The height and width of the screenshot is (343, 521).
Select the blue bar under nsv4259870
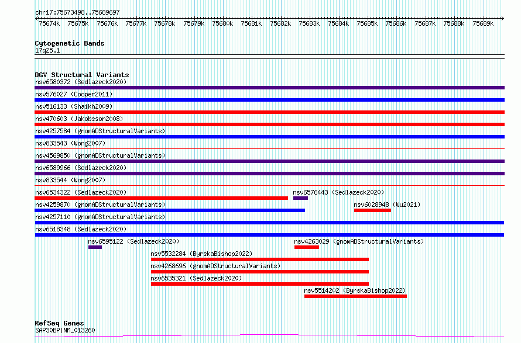170,210
